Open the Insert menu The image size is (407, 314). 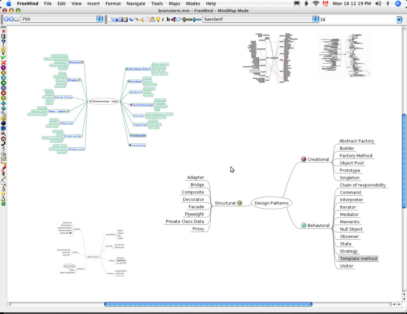pos(93,4)
